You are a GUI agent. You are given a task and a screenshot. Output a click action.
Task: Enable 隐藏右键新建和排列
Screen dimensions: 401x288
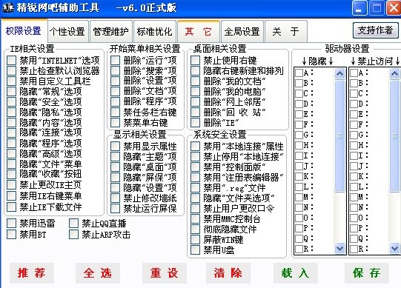196,70
